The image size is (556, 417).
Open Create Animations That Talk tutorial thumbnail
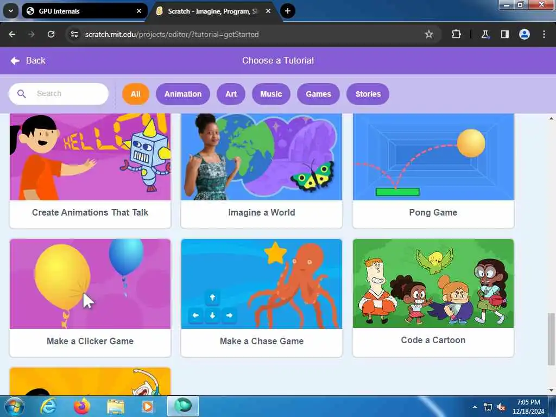pos(90,157)
